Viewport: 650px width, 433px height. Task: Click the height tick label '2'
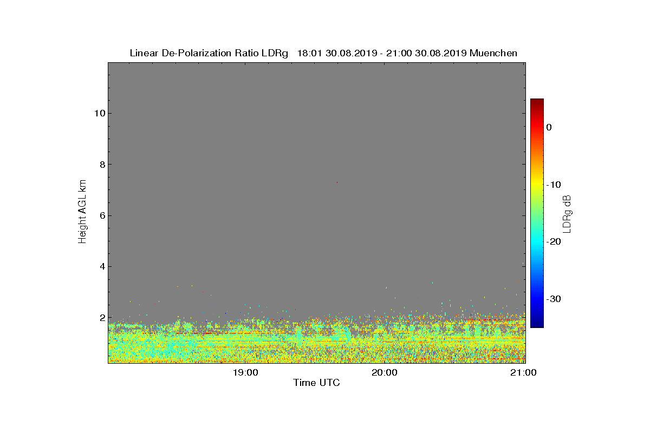coord(101,318)
